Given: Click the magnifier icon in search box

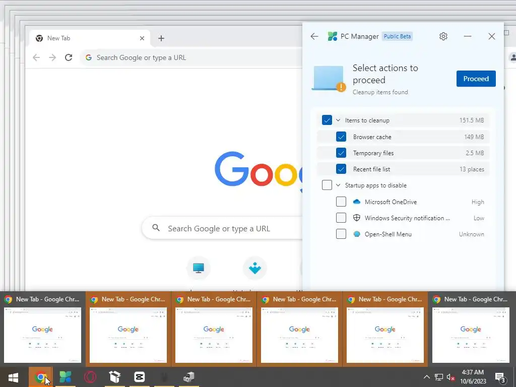Looking at the screenshot, I should [x=156, y=228].
